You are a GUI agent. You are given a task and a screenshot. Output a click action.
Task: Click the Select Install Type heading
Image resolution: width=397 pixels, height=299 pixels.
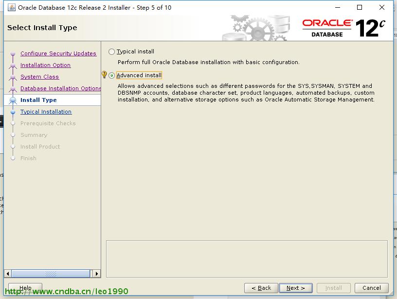pos(42,28)
